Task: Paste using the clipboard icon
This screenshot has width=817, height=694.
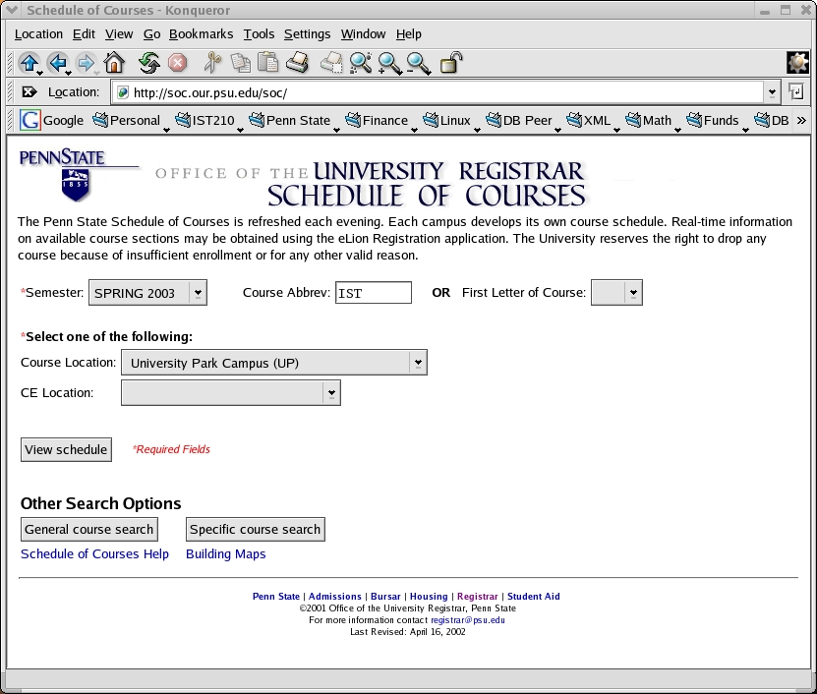Action: pyautogui.click(x=267, y=63)
